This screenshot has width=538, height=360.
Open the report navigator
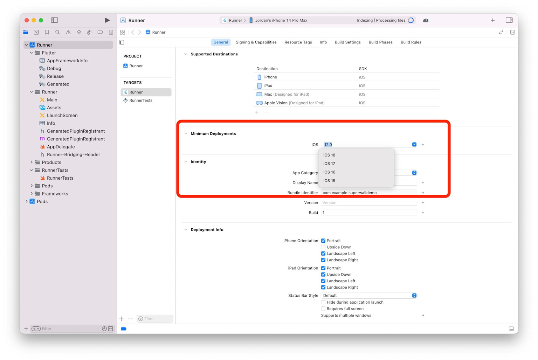pos(111,32)
